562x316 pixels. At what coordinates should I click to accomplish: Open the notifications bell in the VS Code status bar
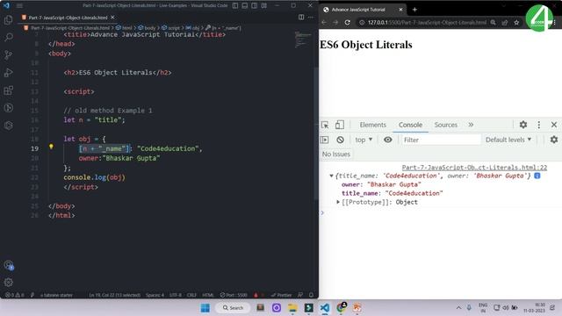click(311, 295)
